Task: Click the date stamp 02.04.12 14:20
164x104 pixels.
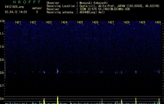Action: coord(16,12)
